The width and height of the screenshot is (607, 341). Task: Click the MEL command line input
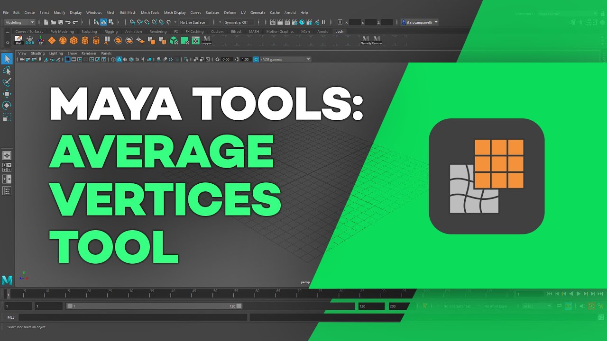pyautogui.click(x=133, y=317)
